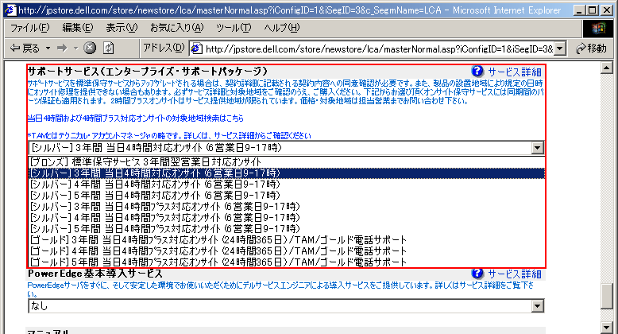Viewport: 618px width, 334px height.
Task: Open the Back button history dropdown arrow
Action: coord(48,49)
